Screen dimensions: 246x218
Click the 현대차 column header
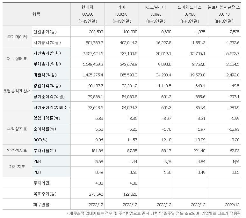point(88,14)
